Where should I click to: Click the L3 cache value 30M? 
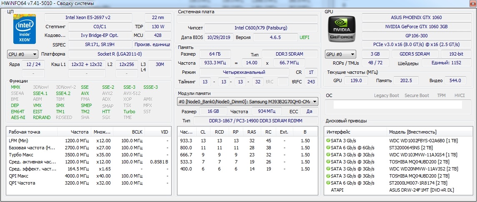(160, 68)
